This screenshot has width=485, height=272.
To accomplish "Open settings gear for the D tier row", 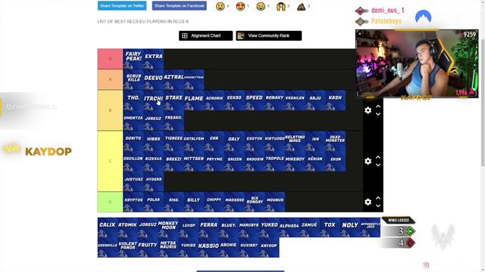I will [x=368, y=202].
